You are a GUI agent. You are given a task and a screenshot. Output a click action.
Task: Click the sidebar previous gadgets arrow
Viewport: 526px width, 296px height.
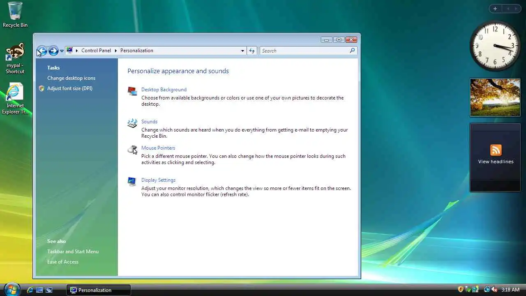click(x=508, y=9)
